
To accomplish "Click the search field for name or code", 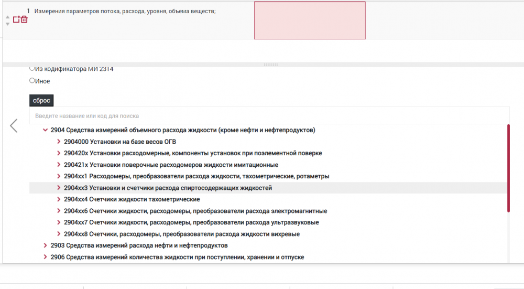I will pyautogui.click(x=269, y=115).
